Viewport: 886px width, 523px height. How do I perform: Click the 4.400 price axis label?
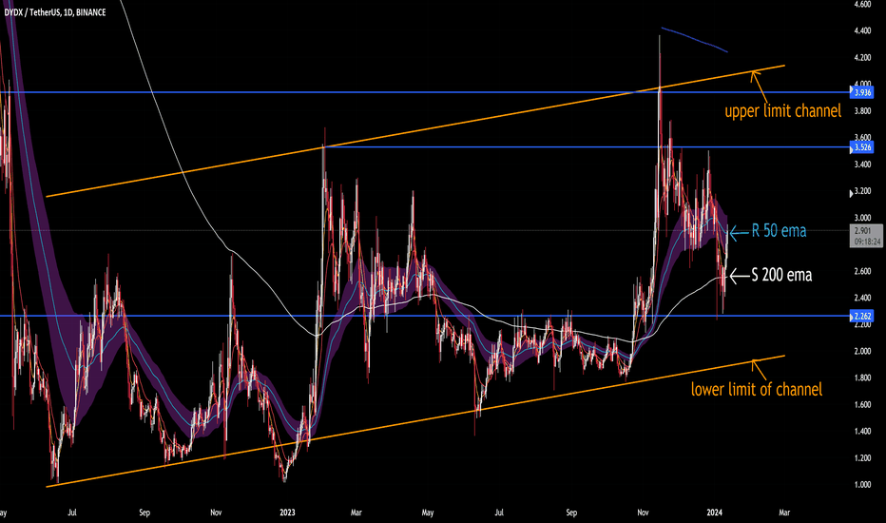[x=862, y=30]
